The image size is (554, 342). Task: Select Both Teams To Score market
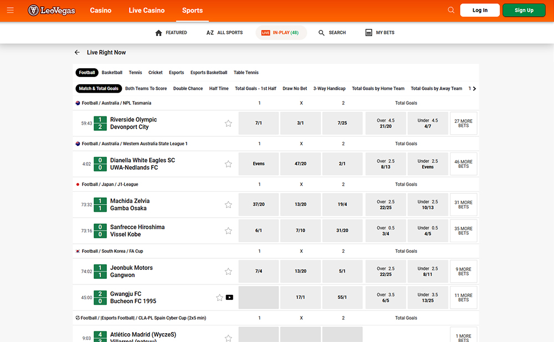coord(146,89)
